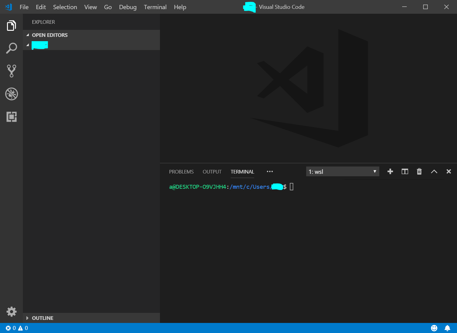457x333 pixels.
Task: Open the feedback smiley in status bar
Action: tap(434, 328)
